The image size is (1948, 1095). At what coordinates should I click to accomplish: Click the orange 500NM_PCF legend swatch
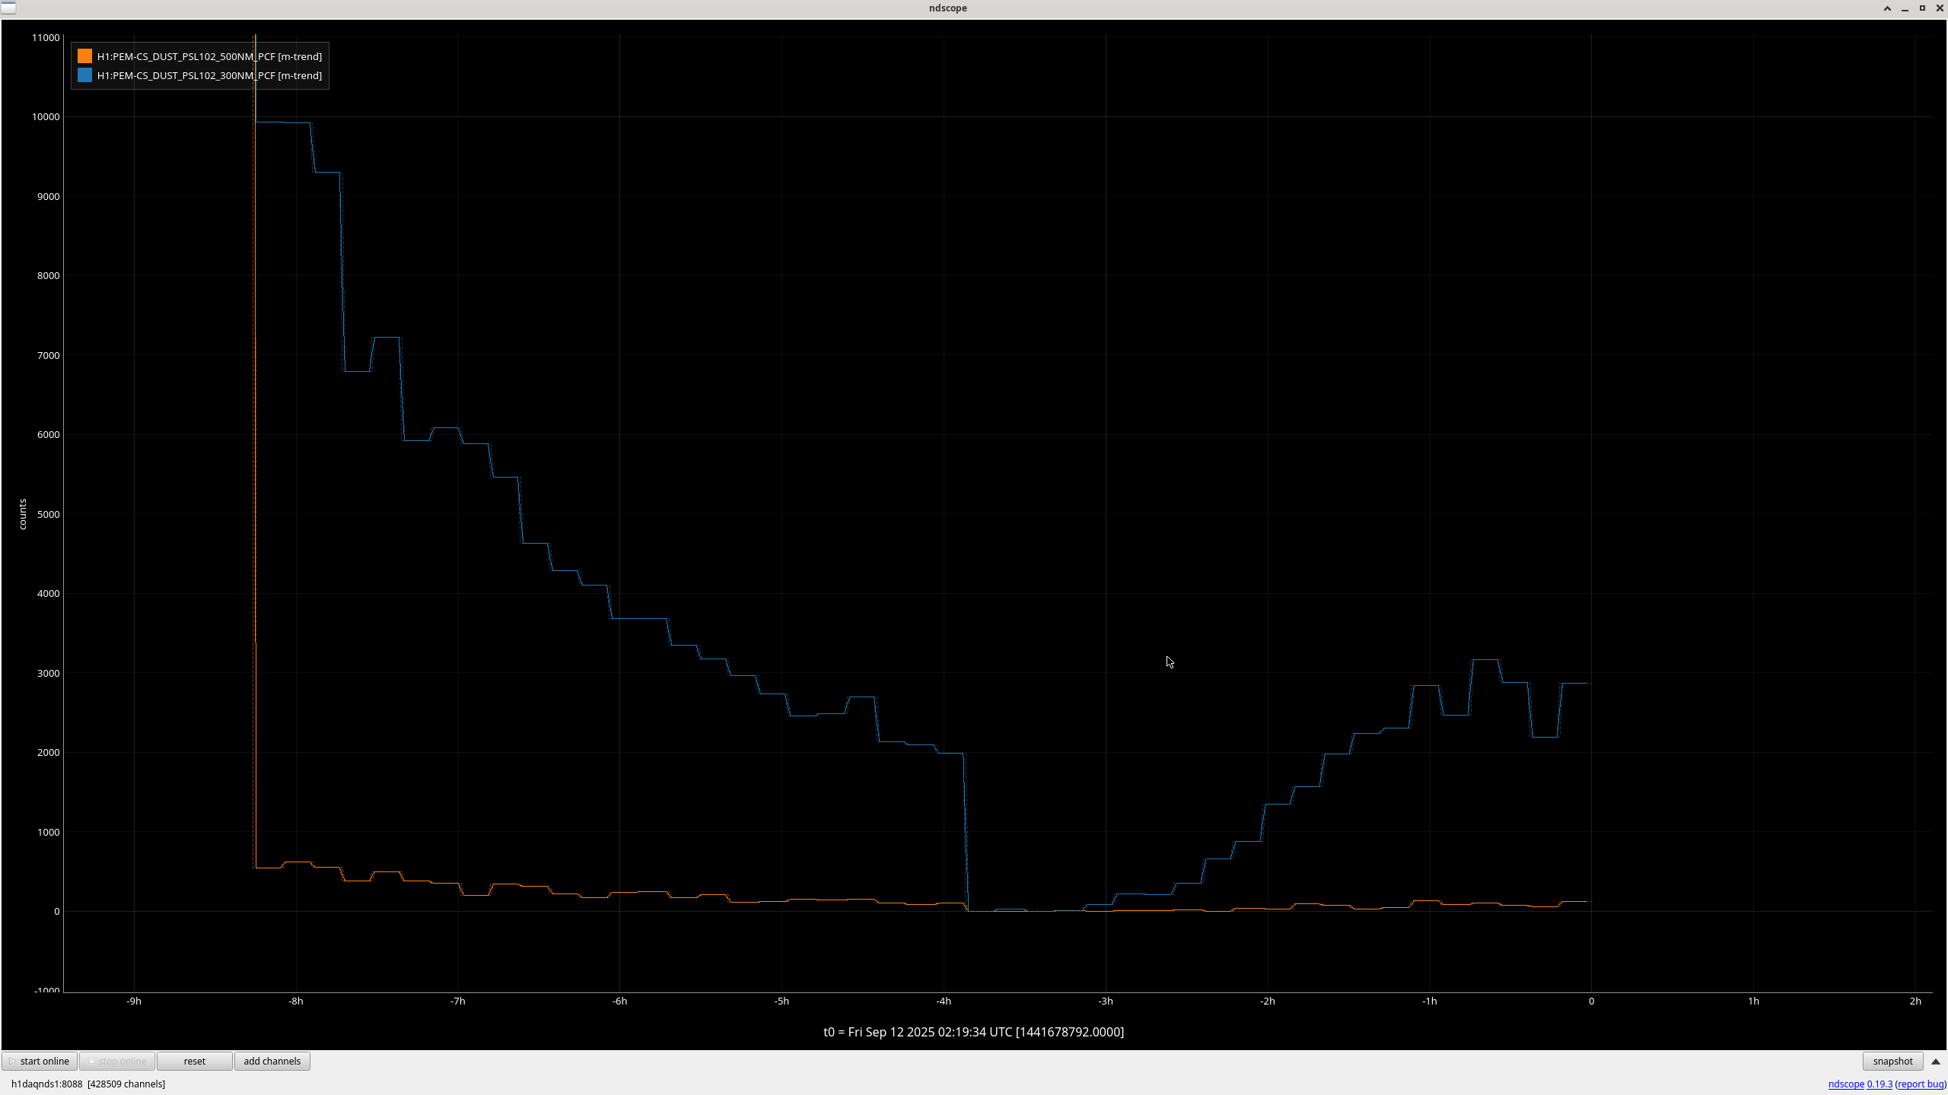[x=84, y=56]
